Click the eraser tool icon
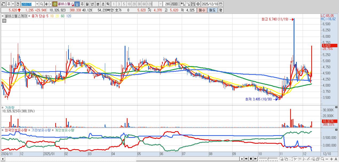 pos(313,159)
